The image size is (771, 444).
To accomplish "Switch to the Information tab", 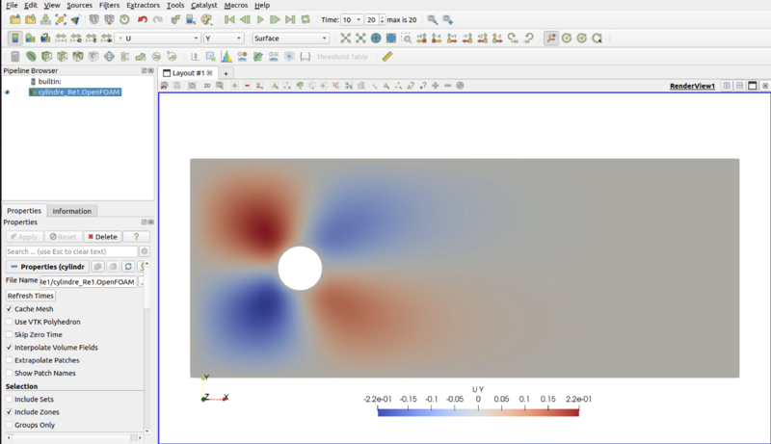I will [71, 211].
